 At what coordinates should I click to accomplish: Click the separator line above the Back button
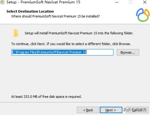tap(75, 102)
